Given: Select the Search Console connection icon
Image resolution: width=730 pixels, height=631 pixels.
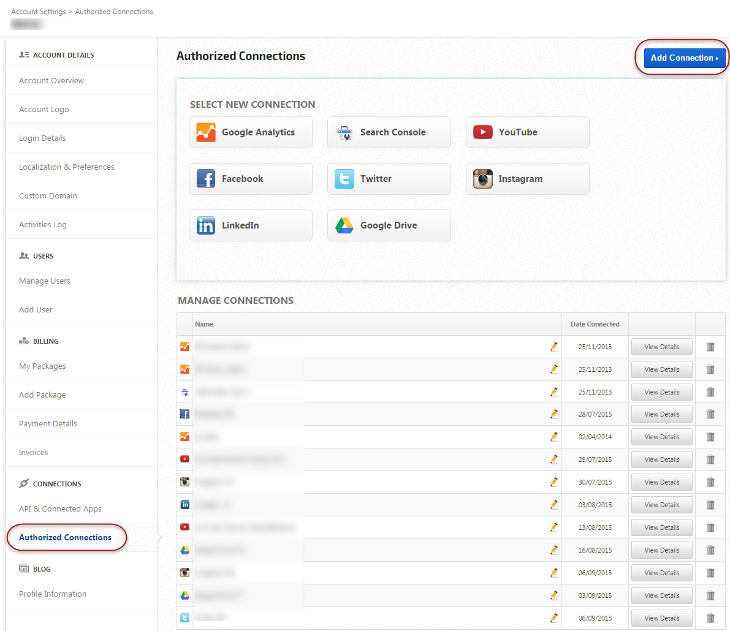Looking at the screenshot, I should pos(344,132).
